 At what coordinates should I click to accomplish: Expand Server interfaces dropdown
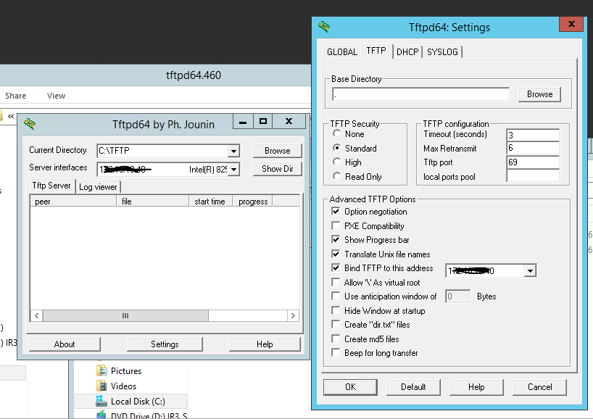tap(233, 170)
